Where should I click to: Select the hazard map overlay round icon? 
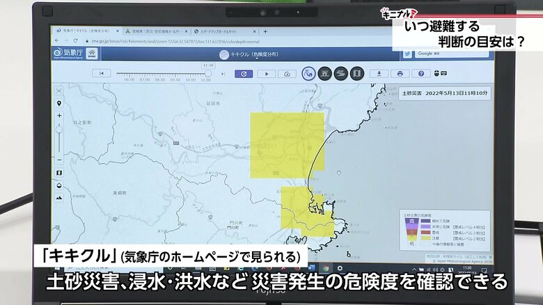pyautogui.click(x=357, y=74)
